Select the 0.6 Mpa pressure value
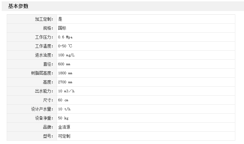 tap(65, 37)
